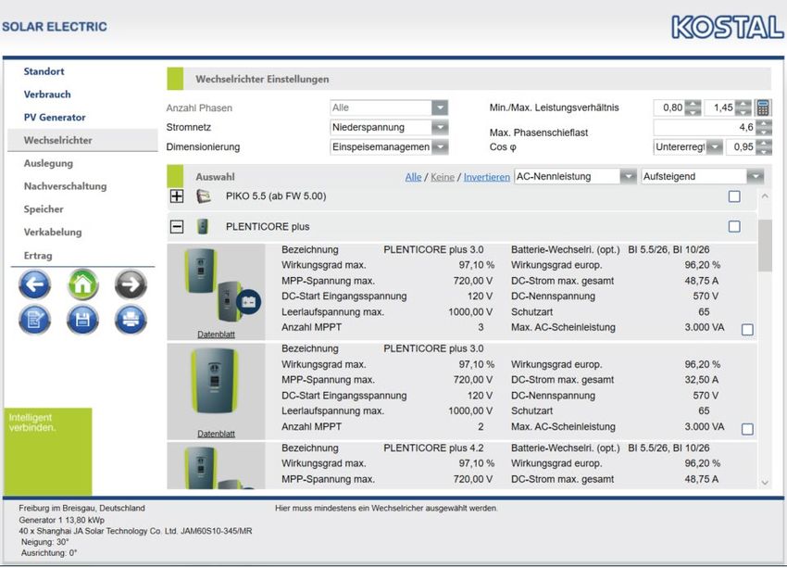Click the Alle selection link
The width and height of the screenshot is (787, 568).
(x=414, y=177)
